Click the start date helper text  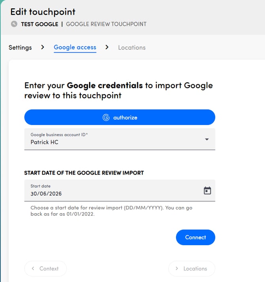[x=112, y=211]
